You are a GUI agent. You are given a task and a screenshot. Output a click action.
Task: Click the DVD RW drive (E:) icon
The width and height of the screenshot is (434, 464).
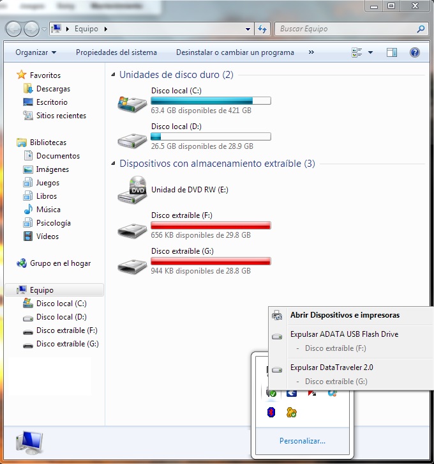(x=131, y=190)
